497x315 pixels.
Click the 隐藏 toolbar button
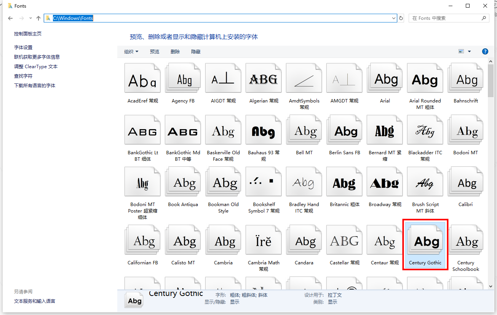point(196,52)
